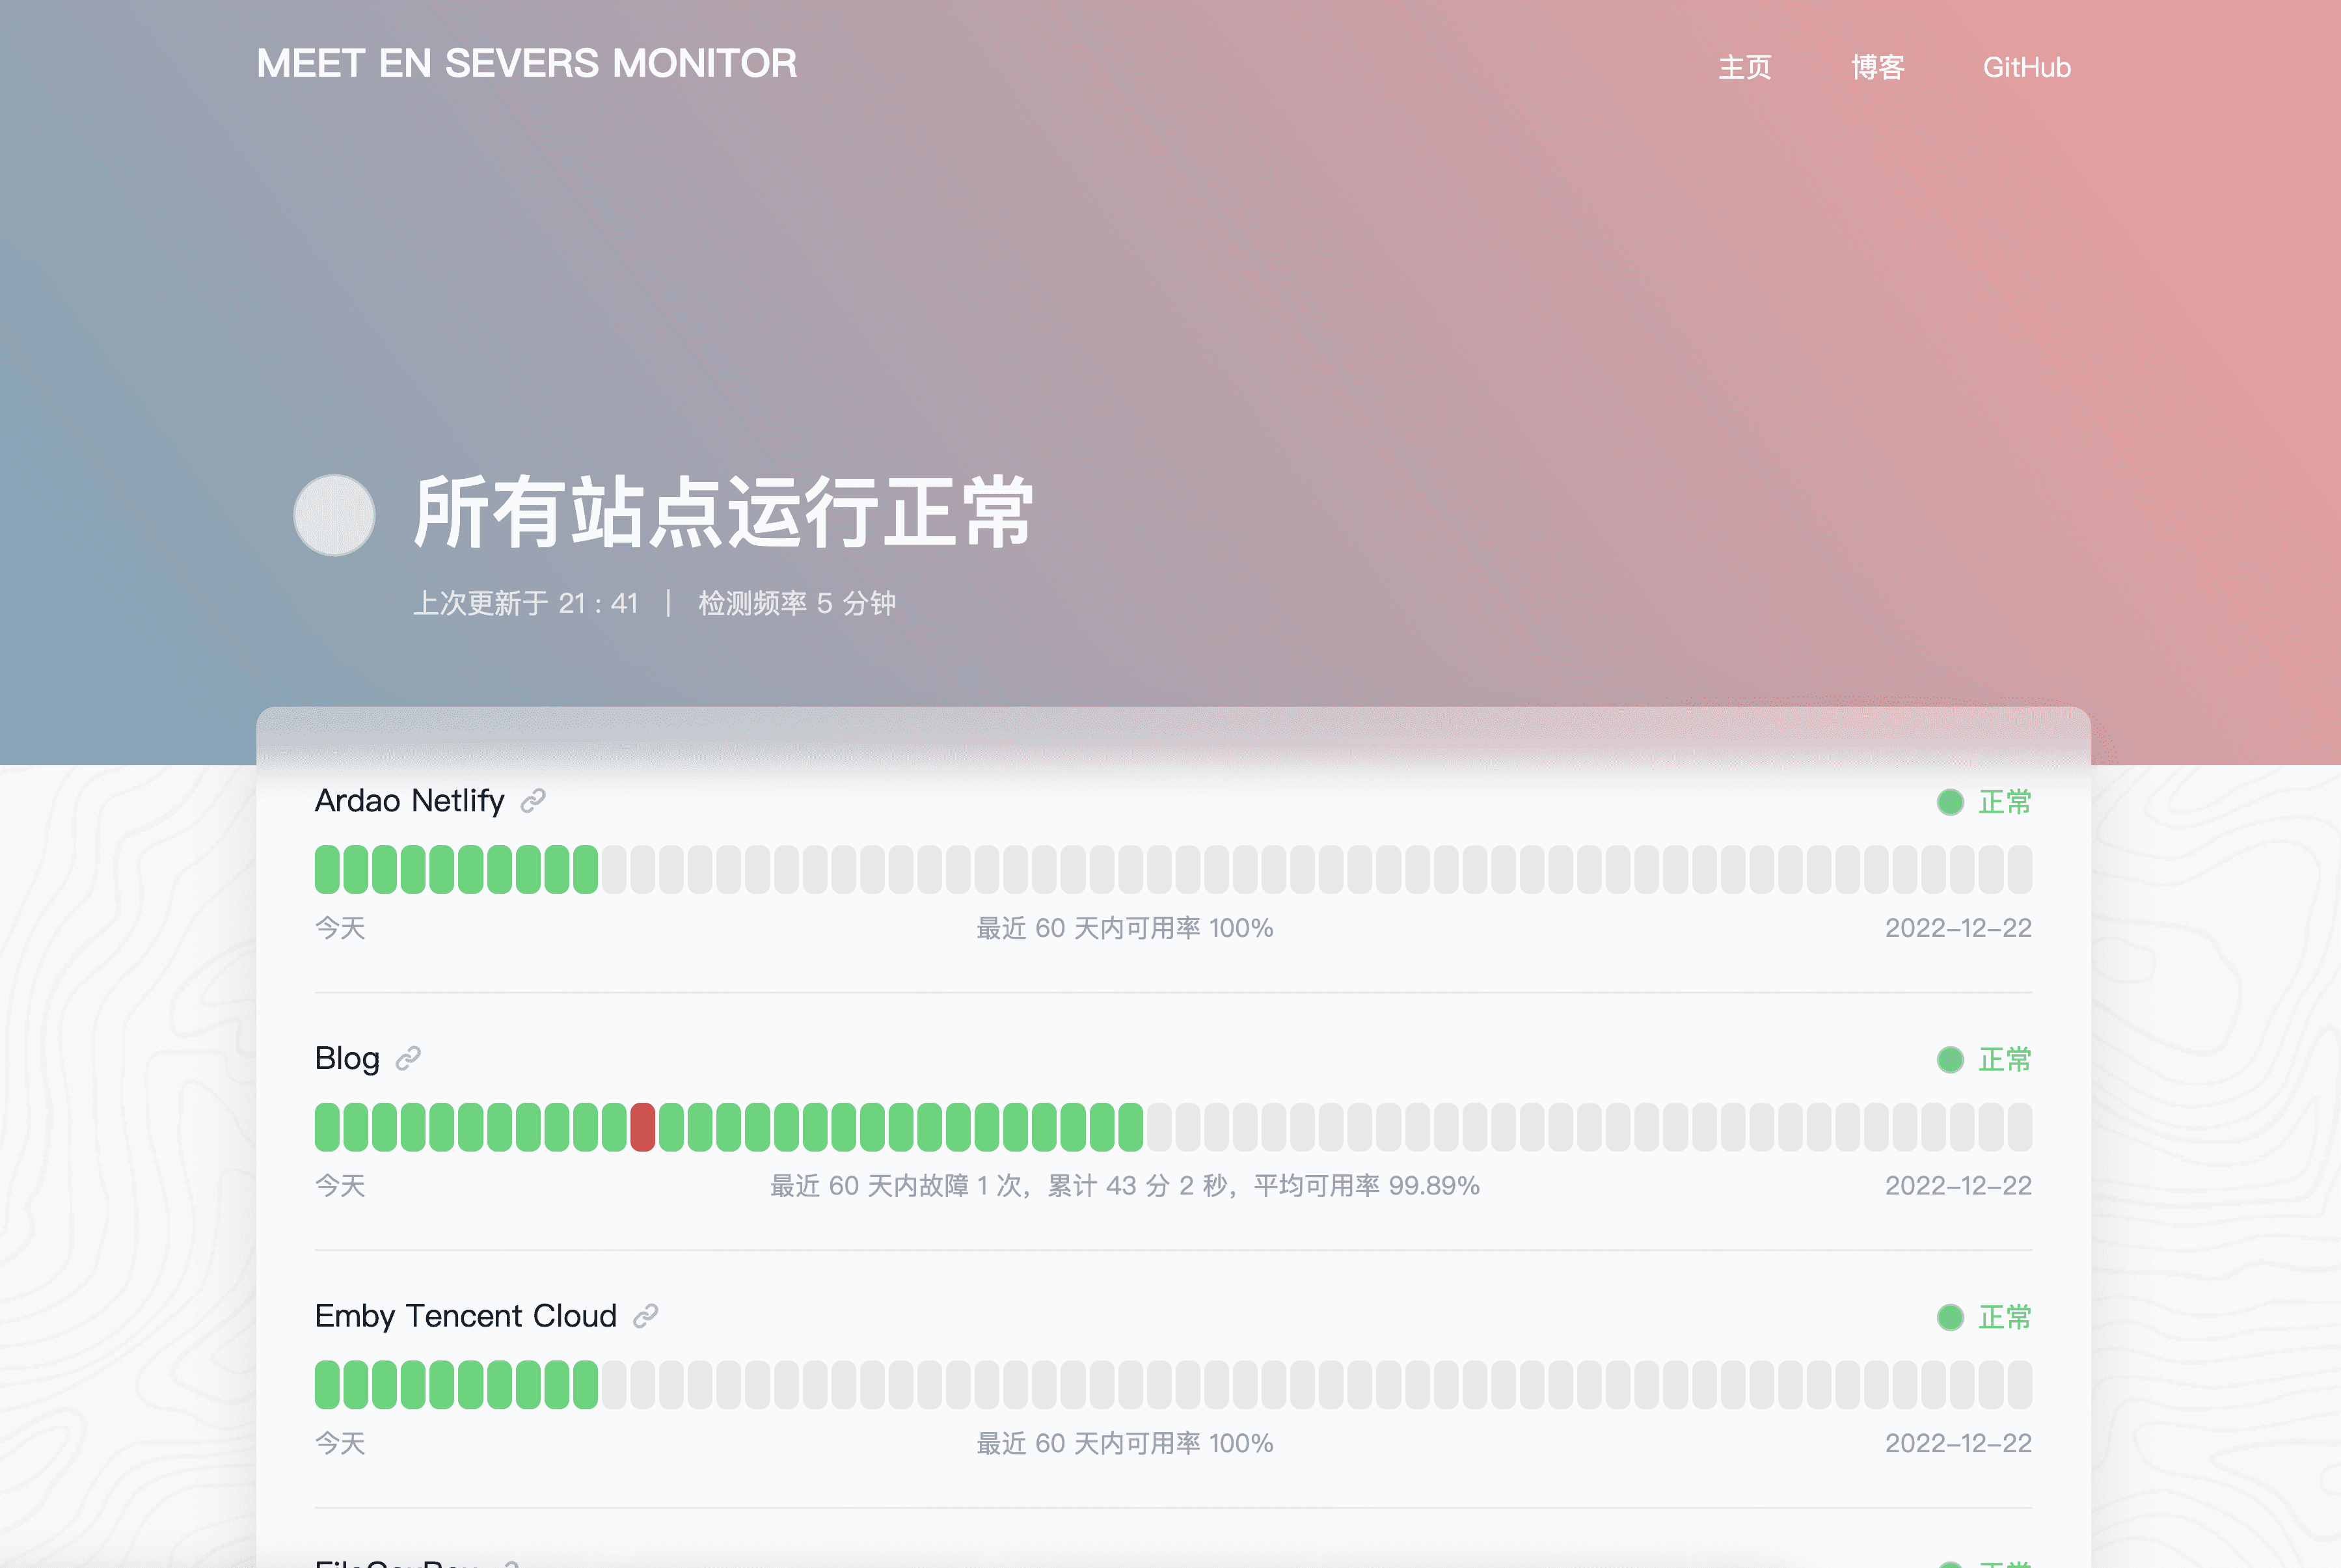Click the Emby Tencent Cloud site name
This screenshot has width=2341, height=1568.
click(x=466, y=1316)
